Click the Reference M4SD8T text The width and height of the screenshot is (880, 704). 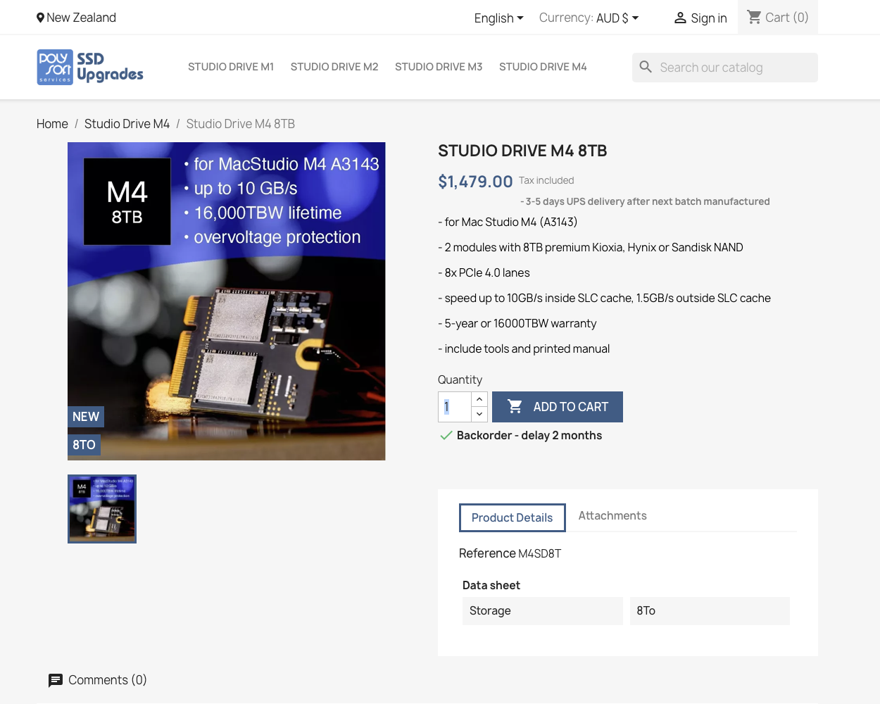click(x=510, y=553)
